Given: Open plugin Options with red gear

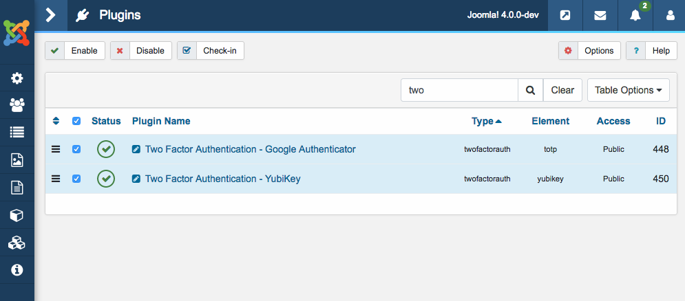Looking at the screenshot, I should [x=589, y=51].
